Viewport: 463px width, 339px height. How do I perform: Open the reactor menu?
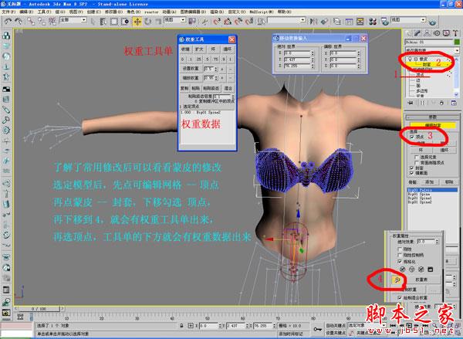[x=151, y=12]
